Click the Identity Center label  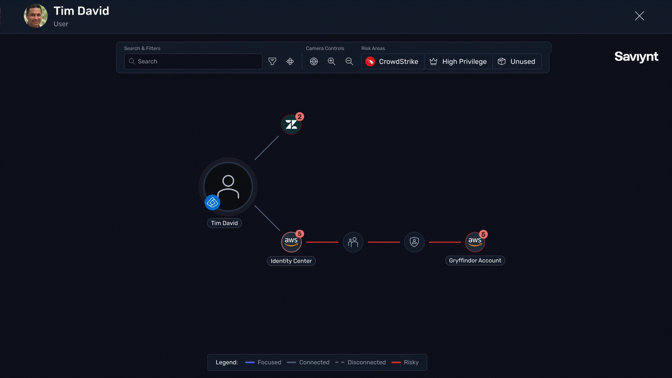[291, 261]
